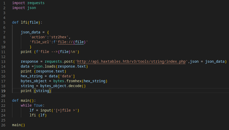
Task: Click 'lfi (lf)' call on line 24
Action: (x=38, y=115)
